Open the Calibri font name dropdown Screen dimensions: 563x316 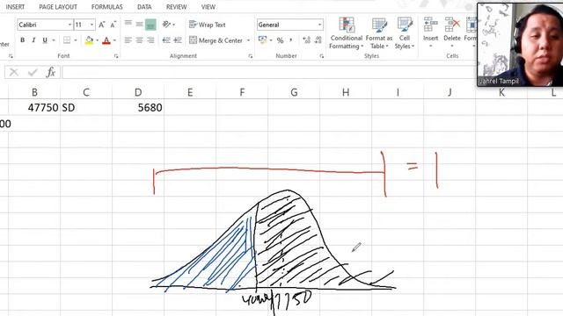pos(70,25)
